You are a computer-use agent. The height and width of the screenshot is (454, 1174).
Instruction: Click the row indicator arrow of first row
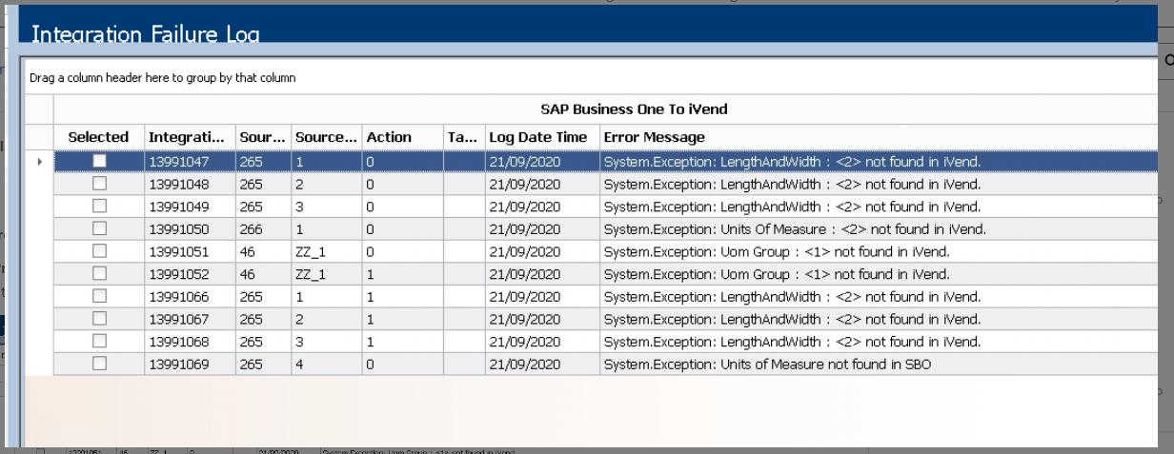(39, 162)
